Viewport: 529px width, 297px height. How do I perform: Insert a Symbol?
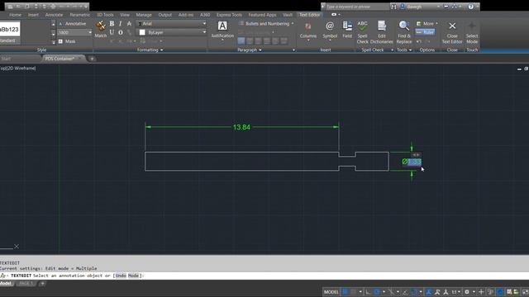click(x=330, y=31)
